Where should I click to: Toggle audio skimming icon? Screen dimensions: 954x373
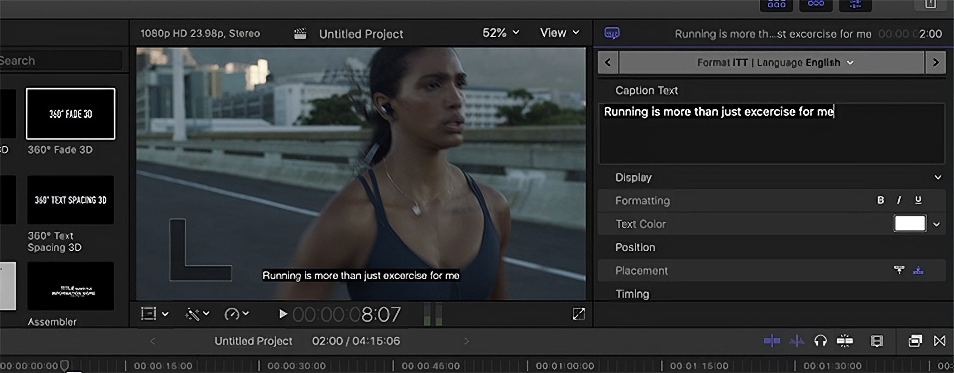pos(796,341)
